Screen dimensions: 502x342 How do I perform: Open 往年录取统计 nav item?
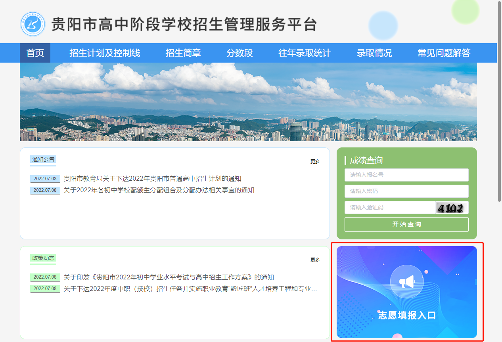305,53
